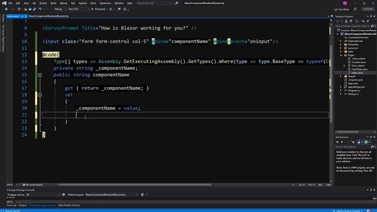Select Program.cs in Solution Explorer
Screen dimensions: 377x212
[354, 91]
